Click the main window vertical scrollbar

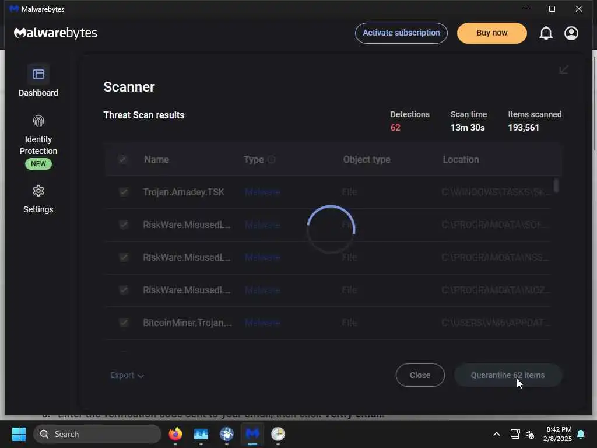pyautogui.click(x=594, y=103)
